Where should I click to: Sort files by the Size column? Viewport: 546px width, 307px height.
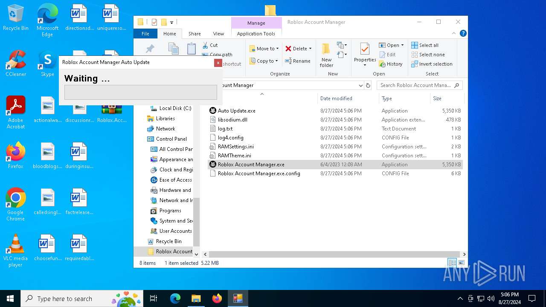pos(446,98)
